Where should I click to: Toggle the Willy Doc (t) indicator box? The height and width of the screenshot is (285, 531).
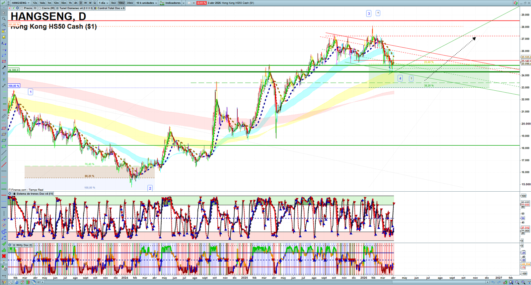point(14,245)
